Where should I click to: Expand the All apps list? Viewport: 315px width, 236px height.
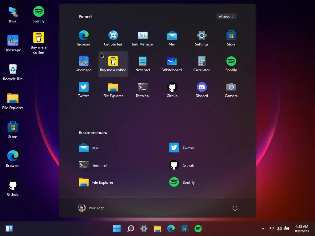[x=226, y=17]
